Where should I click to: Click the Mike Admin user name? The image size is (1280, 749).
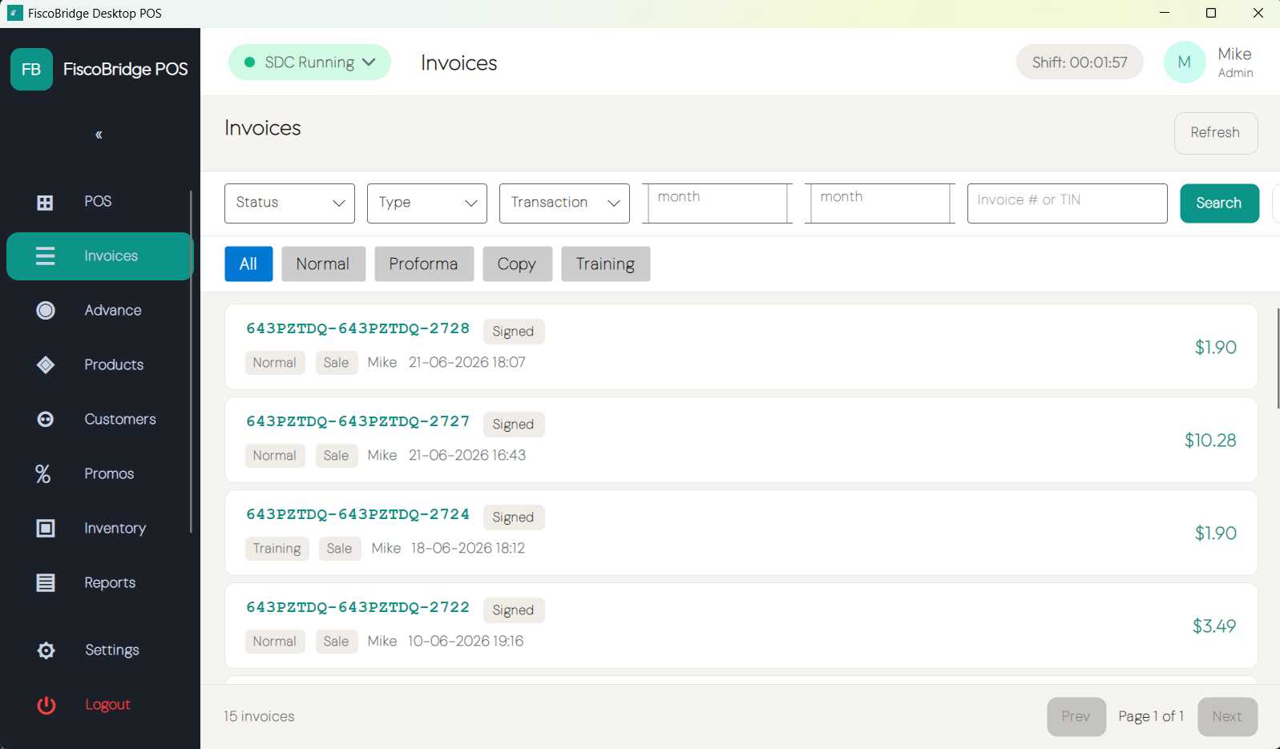click(1235, 62)
